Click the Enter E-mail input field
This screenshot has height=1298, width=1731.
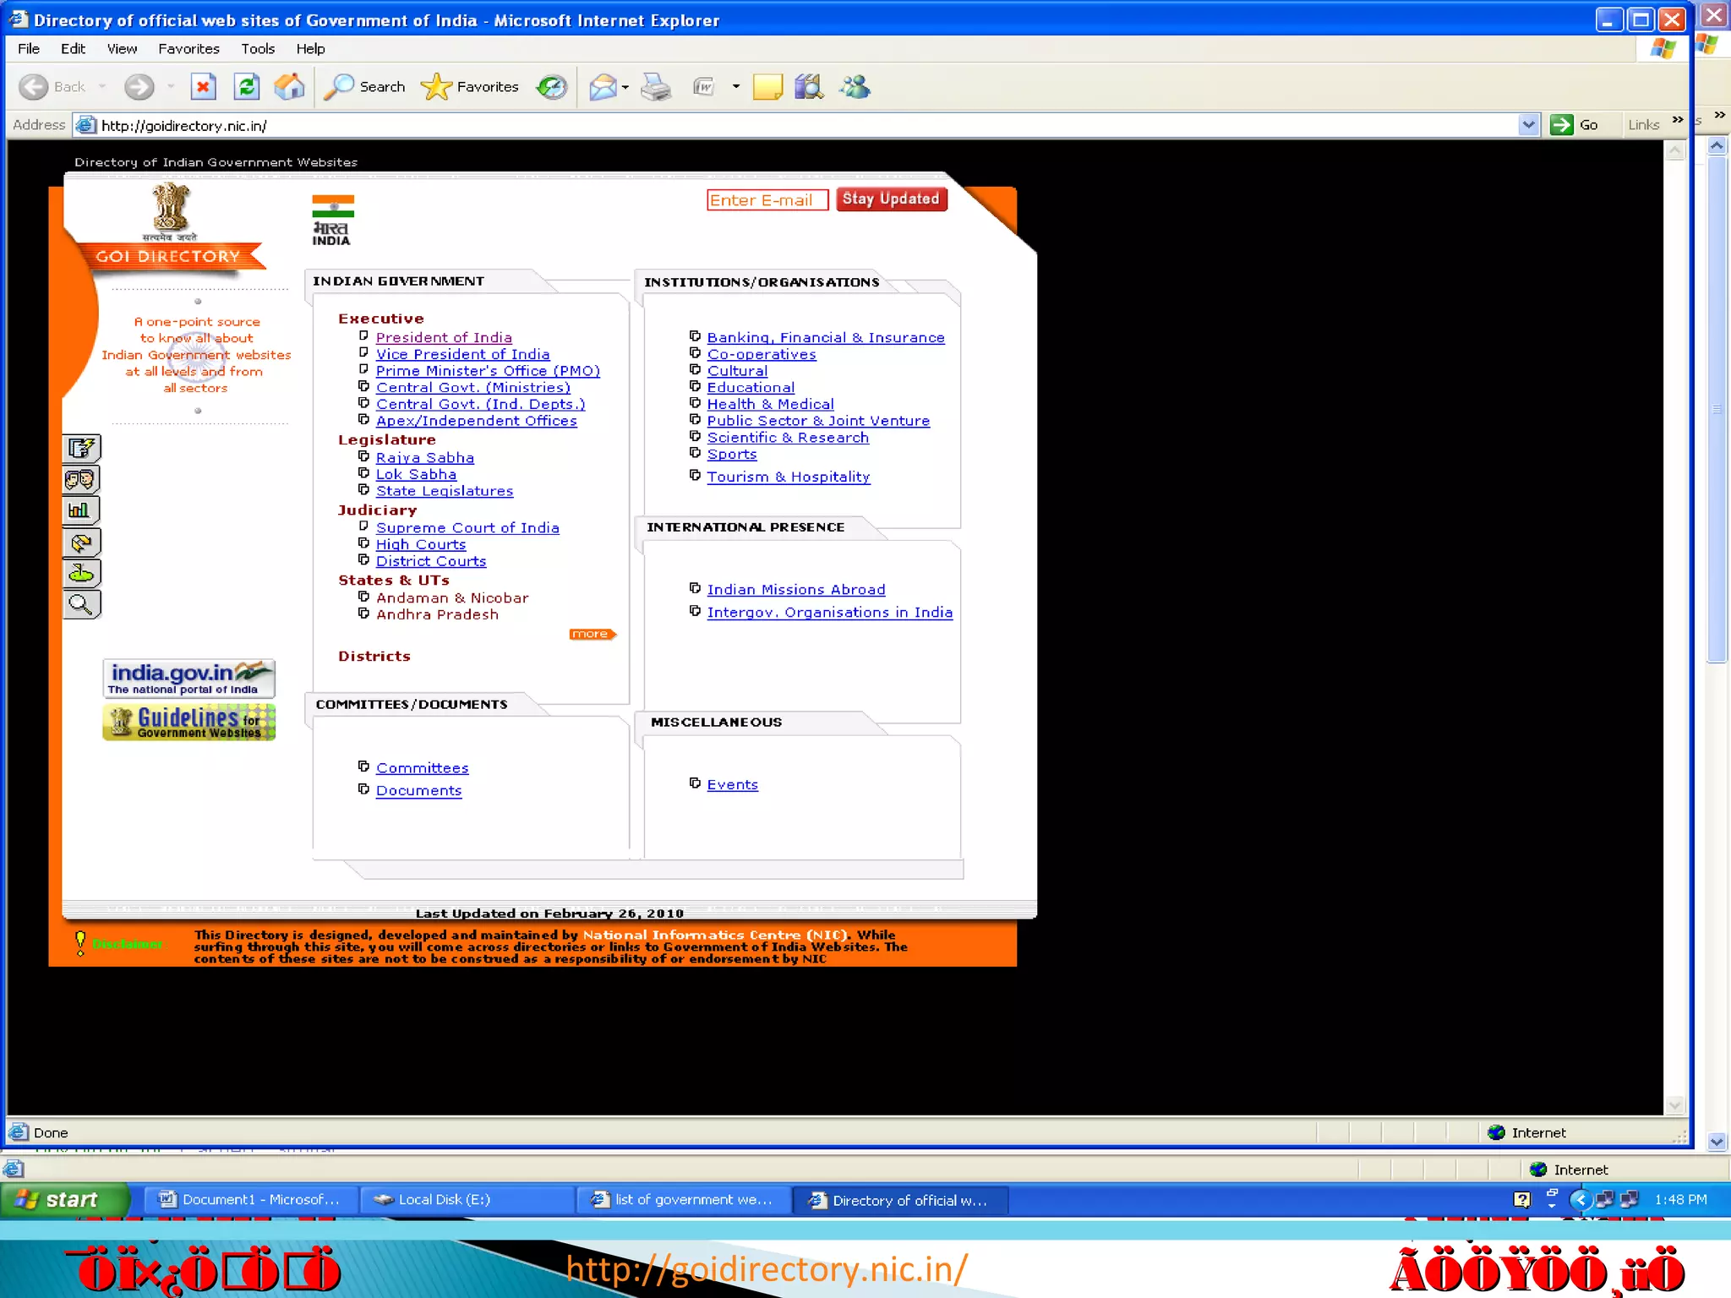pos(767,200)
